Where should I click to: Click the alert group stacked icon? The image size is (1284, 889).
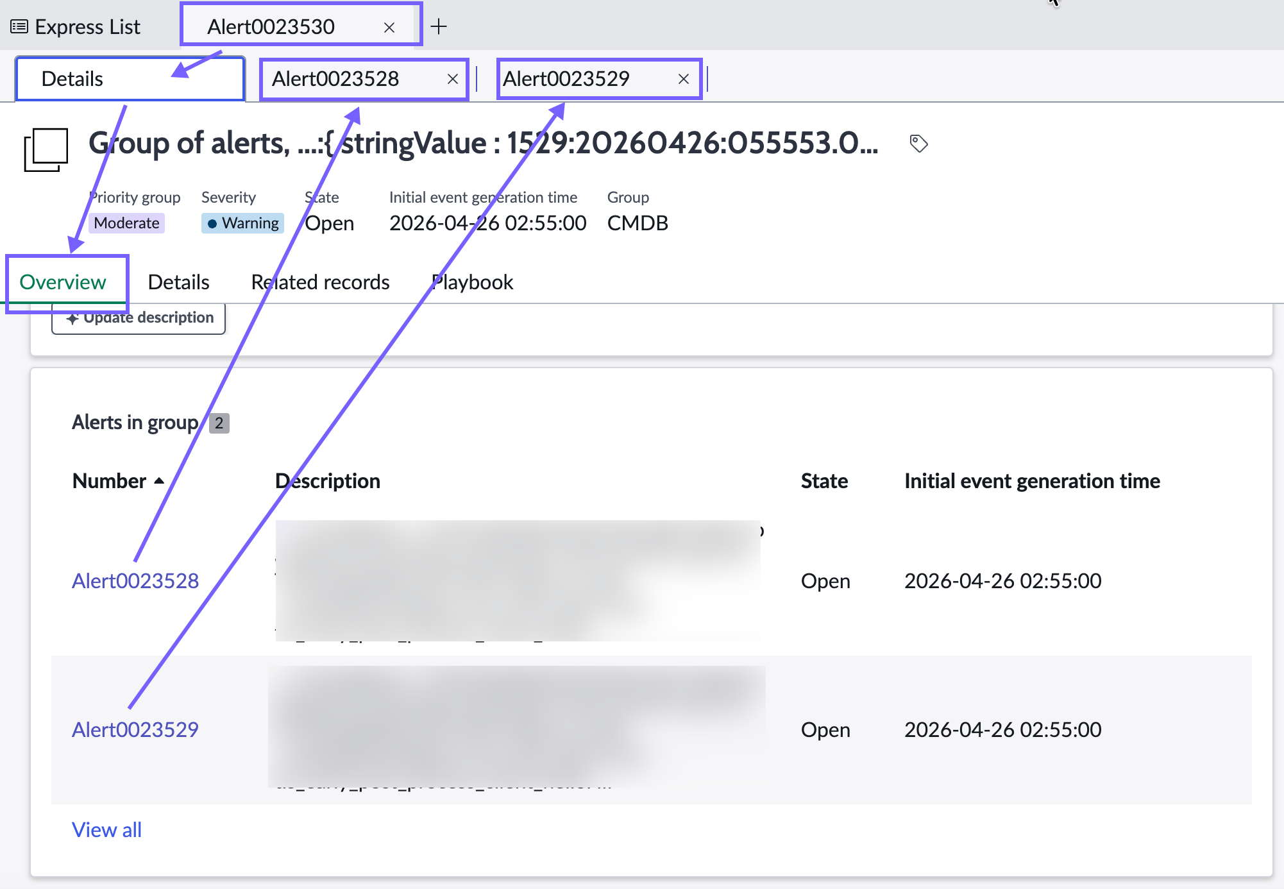(46, 149)
